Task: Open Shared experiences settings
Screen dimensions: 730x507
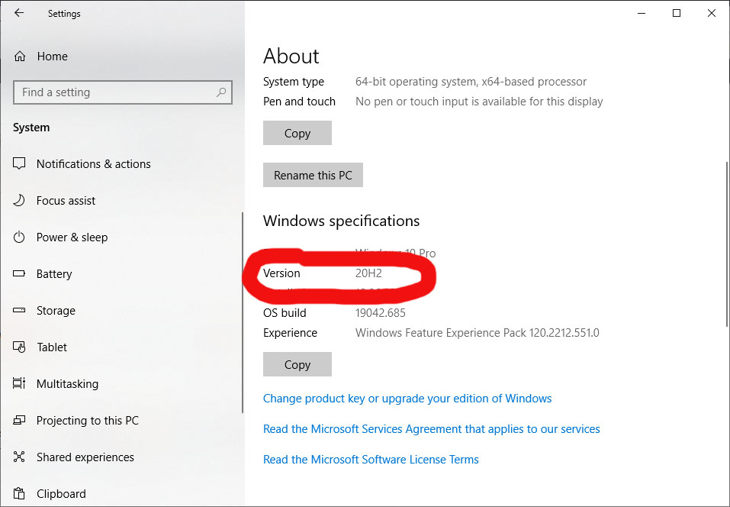Action: pos(85,457)
